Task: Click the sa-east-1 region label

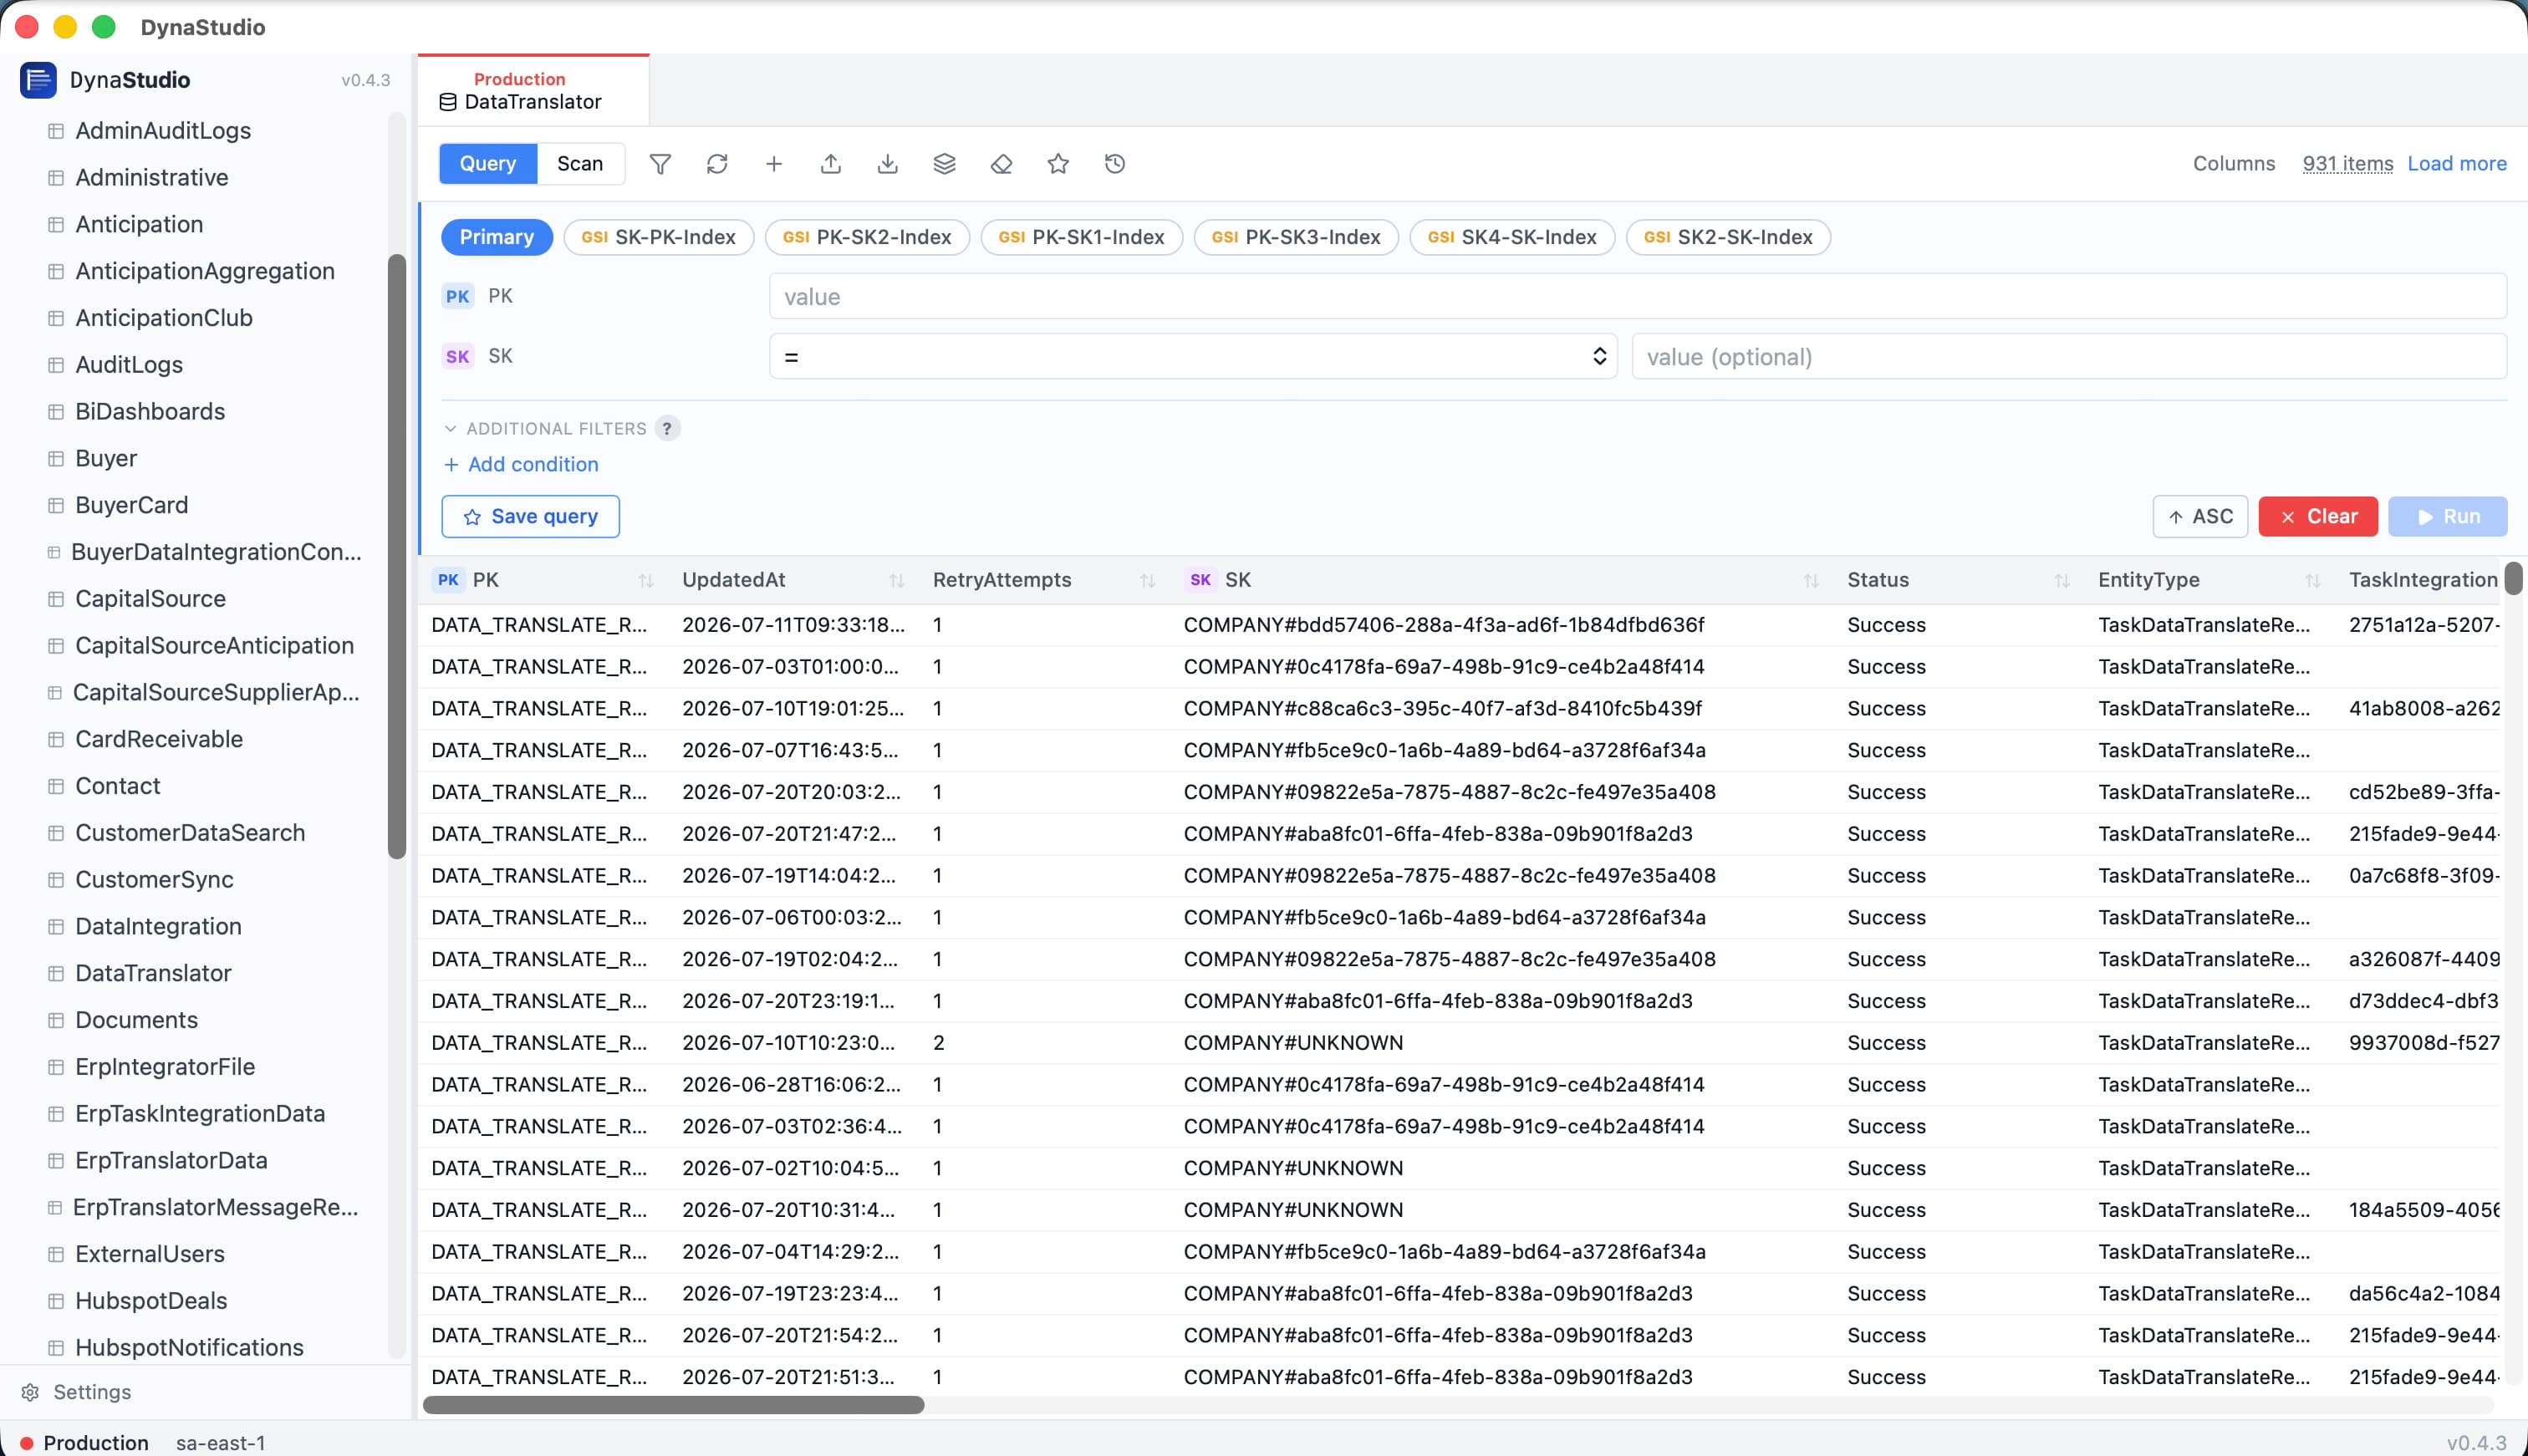Action: coord(221,1442)
